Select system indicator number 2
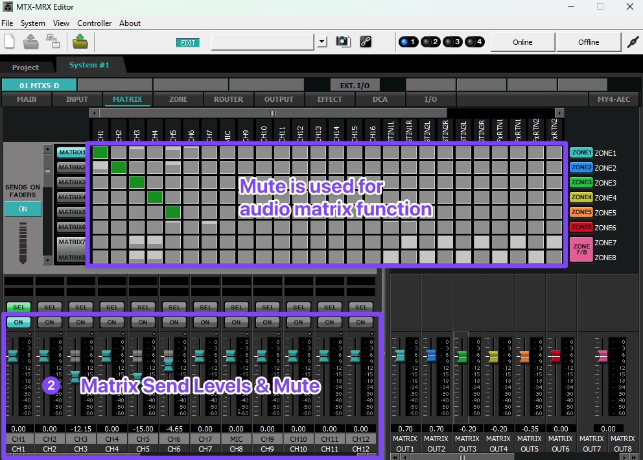The width and height of the screenshot is (643, 460). [x=430, y=42]
